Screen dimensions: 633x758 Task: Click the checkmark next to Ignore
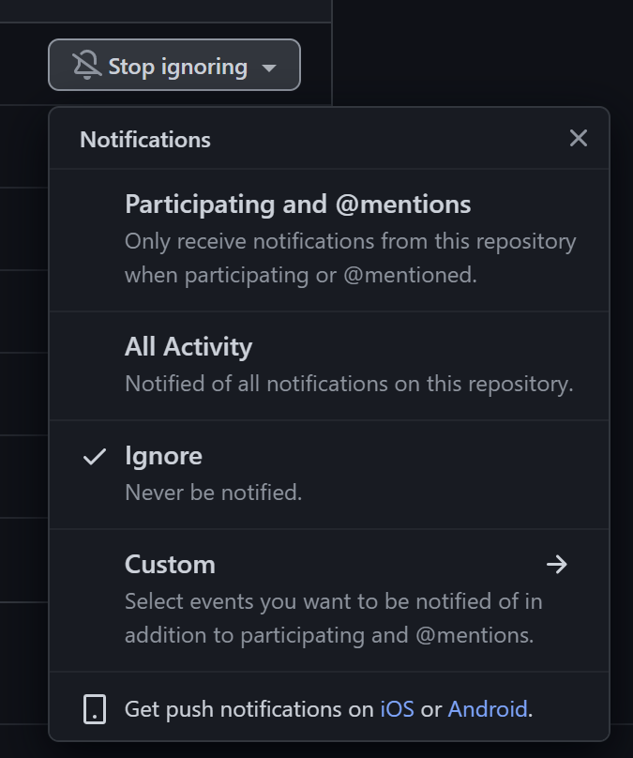pos(95,456)
